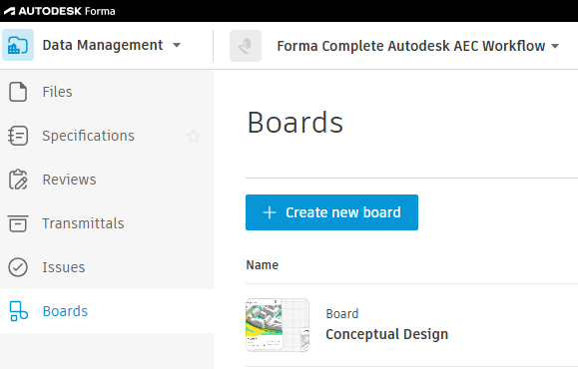
Task: Open the Conceptual Design board
Action: click(386, 334)
